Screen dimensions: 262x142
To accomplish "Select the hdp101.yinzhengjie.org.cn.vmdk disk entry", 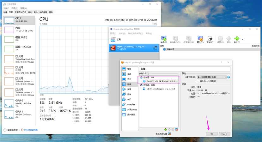I will [159, 89].
